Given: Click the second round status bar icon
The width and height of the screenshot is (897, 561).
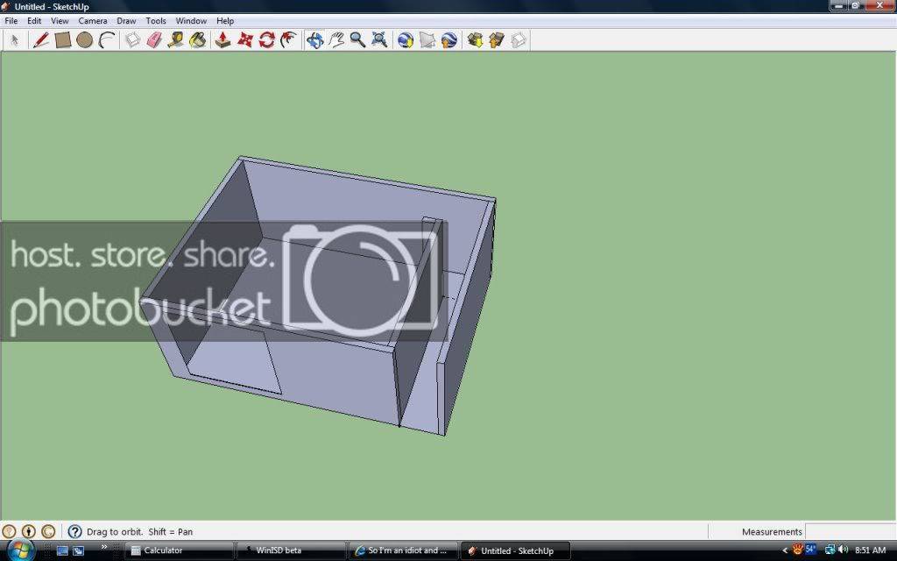Looking at the screenshot, I should [29, 532].
